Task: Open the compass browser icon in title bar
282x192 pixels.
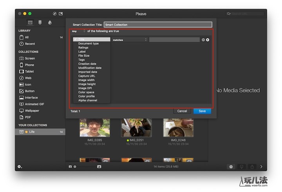Action: pyautogui.click(x=54, y=14)
